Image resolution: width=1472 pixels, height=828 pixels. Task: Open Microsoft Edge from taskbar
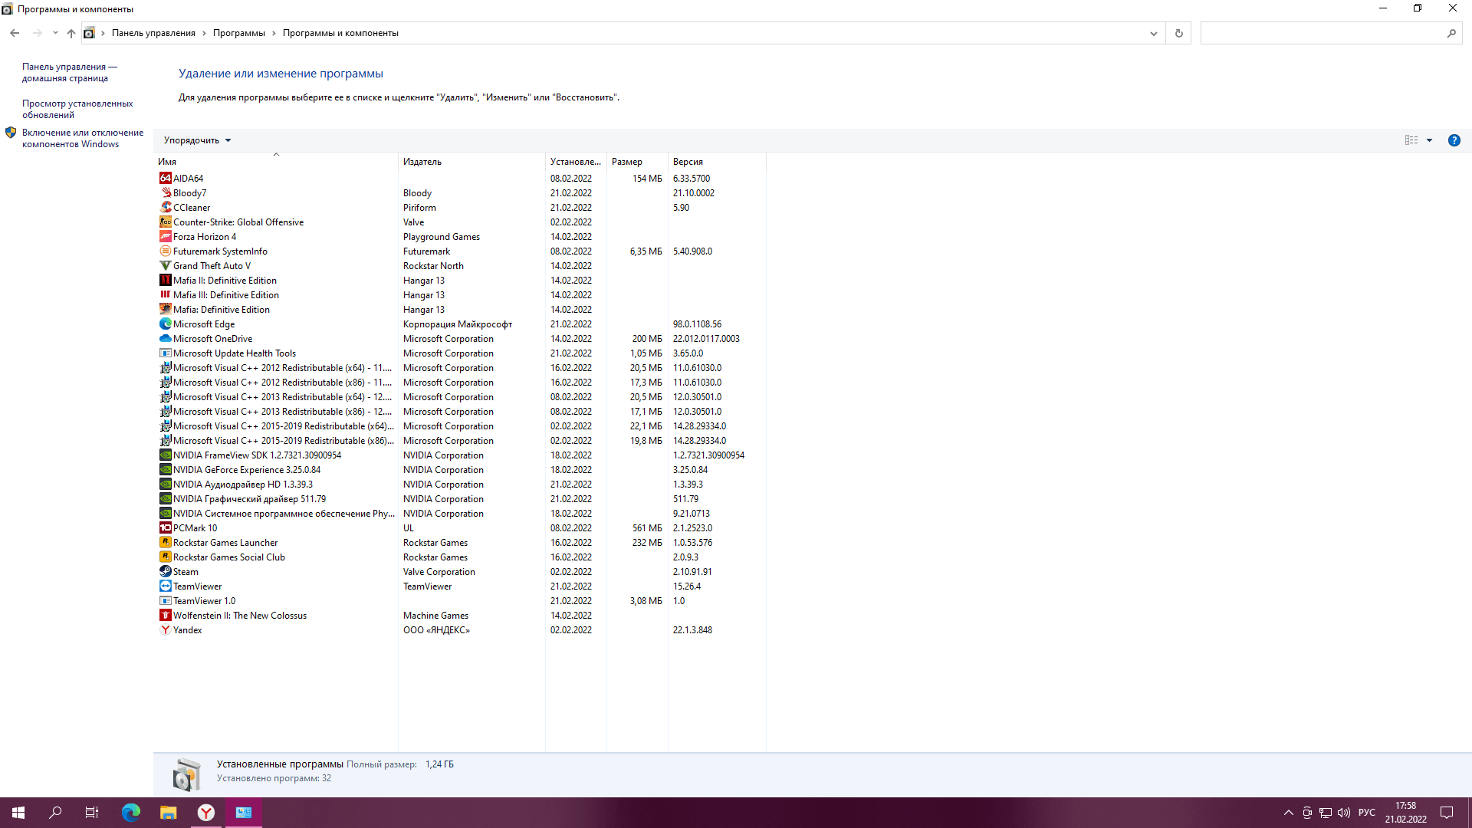tap(131, 813)
